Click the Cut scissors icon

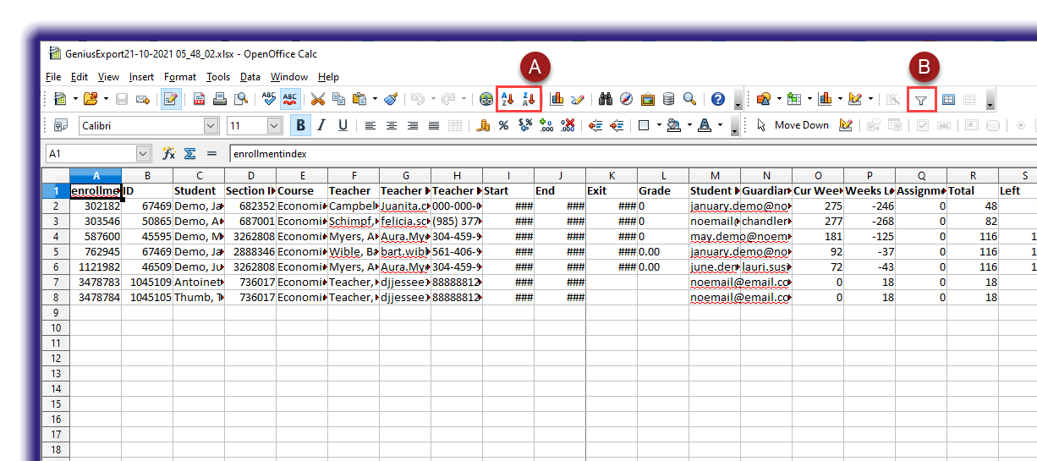tap(317, 99)
